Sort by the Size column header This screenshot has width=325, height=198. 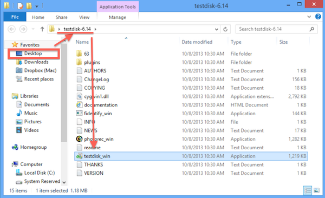pos(283,42)
